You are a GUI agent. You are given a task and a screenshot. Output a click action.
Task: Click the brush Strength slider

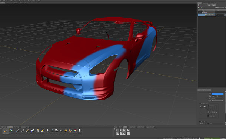pyautogui.click(x=219, y=98)
